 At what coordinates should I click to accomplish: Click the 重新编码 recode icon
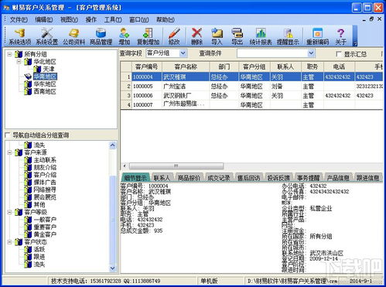(x=317, y=36)
